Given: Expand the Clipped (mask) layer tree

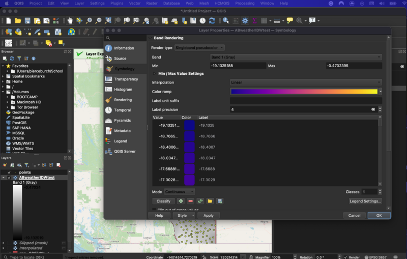Looking at the screenshot, I should coord(4,243).
